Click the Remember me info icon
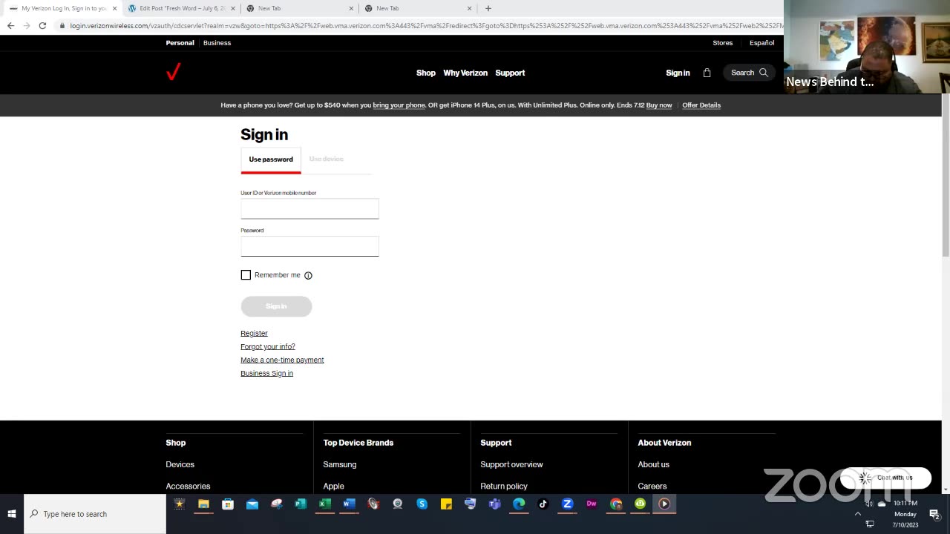 308,275
